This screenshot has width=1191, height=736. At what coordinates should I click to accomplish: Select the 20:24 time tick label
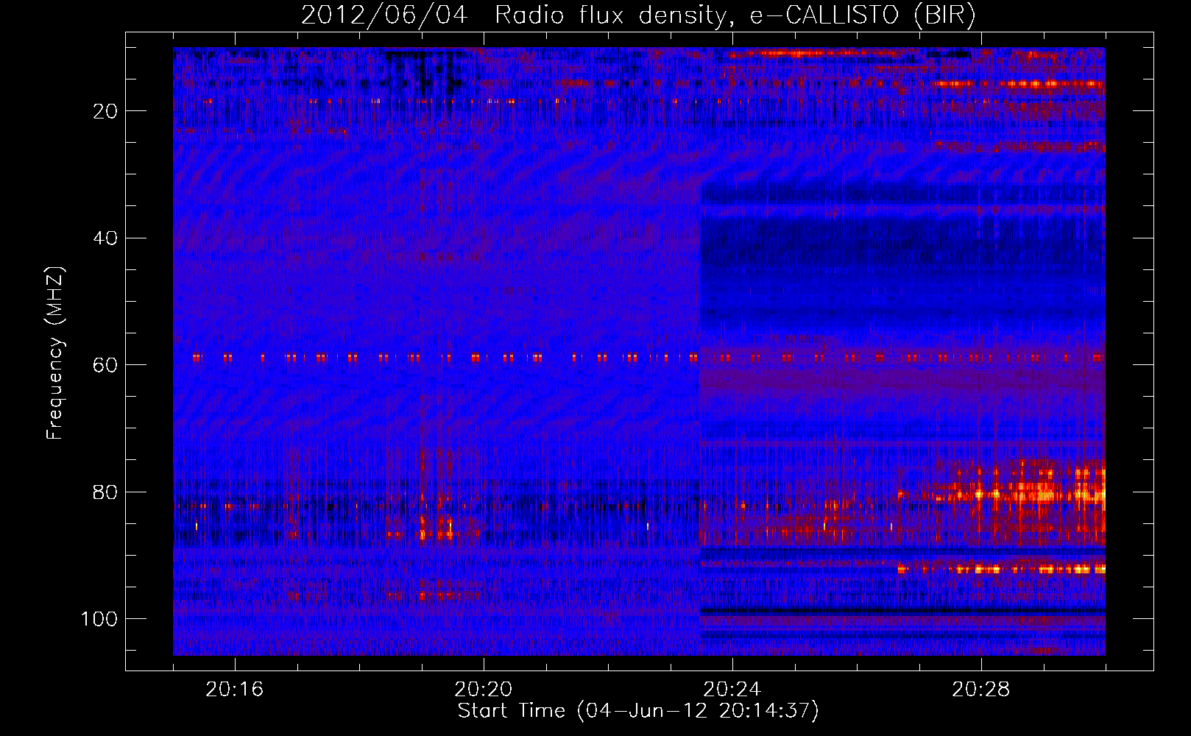(732, 690)
